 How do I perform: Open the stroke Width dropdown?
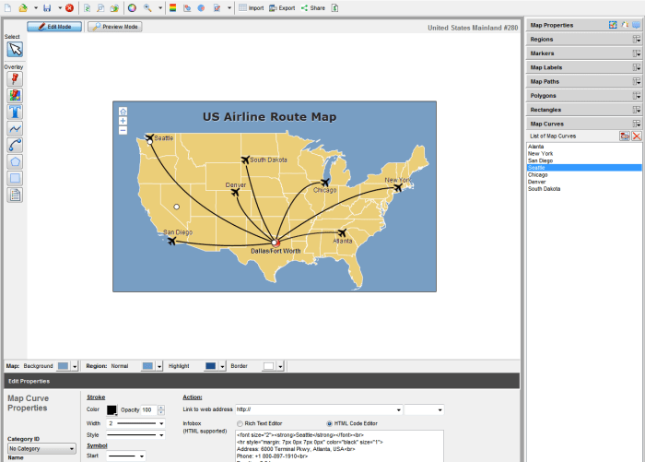(x=161, y=423)
